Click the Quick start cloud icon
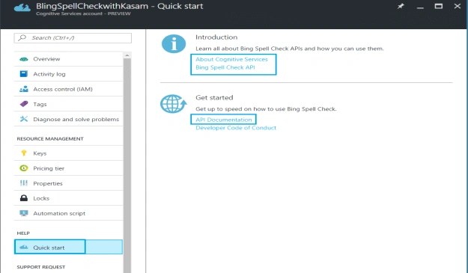Image resolution: width=468 pixels, height=273 pixels. 24,247
